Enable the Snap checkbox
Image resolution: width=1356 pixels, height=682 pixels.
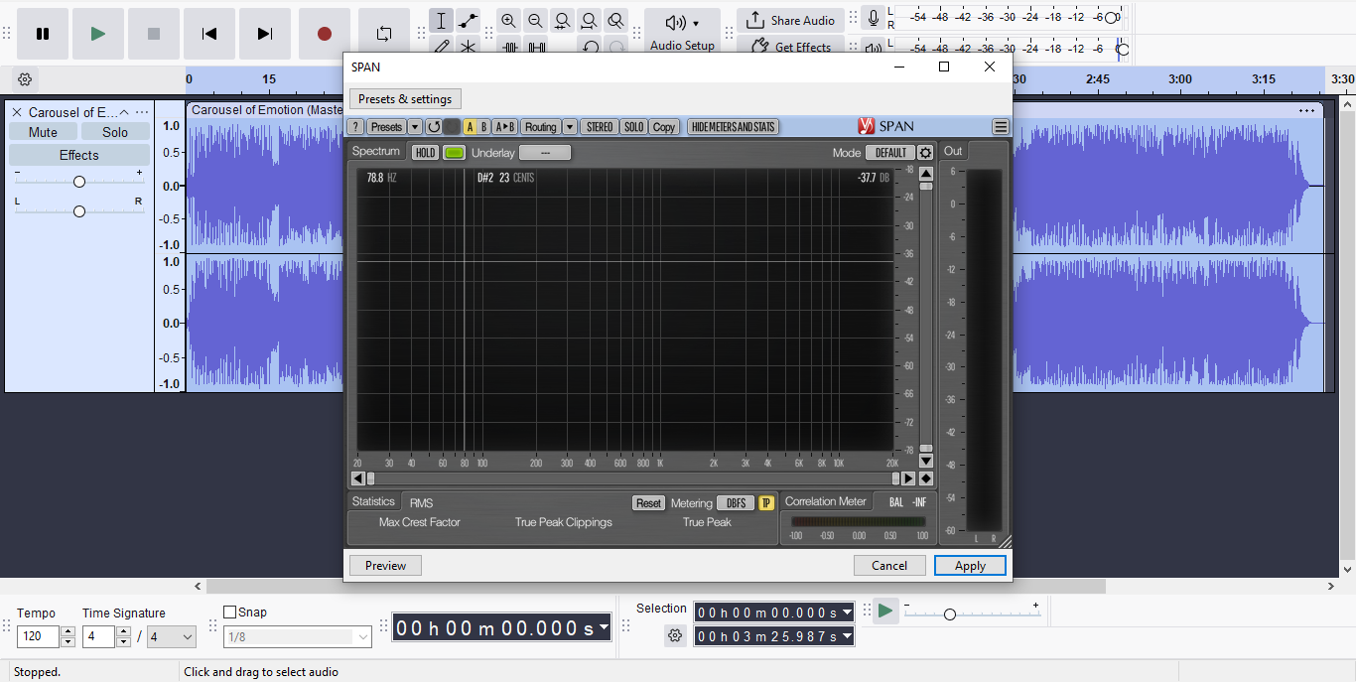pos(230,613)
